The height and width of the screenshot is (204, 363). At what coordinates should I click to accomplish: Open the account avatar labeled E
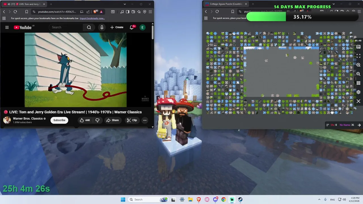point(143,27)
